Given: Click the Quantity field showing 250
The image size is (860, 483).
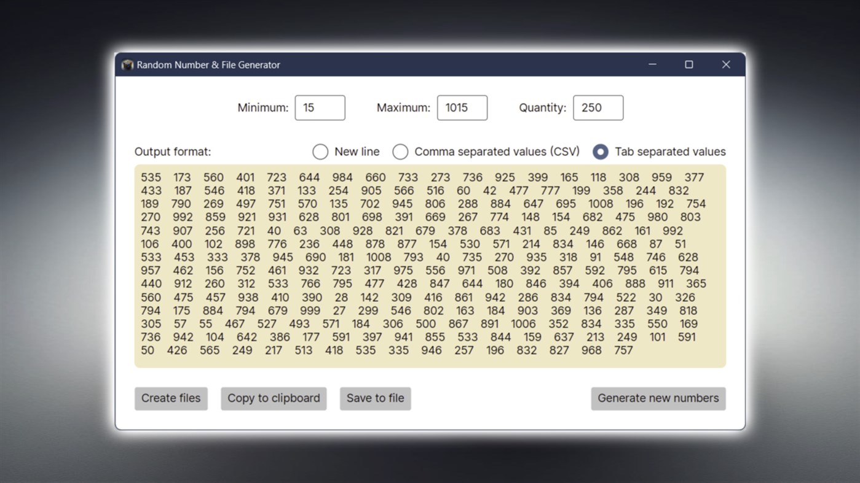Looking at the screenshot, I should coord(598,107).
